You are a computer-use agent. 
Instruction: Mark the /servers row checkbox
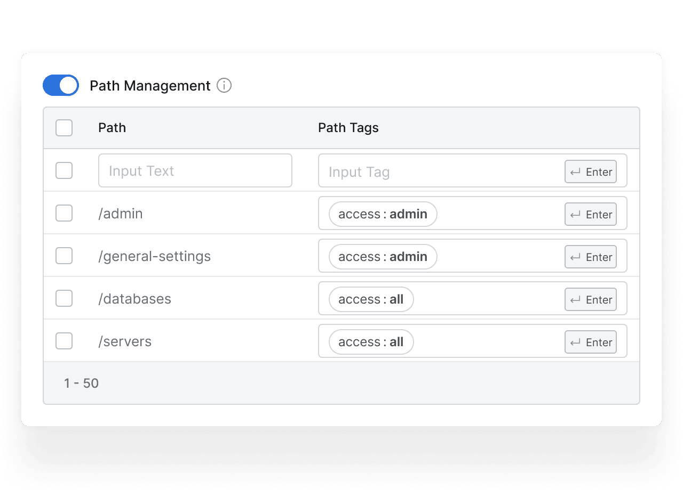click(64, 341)
